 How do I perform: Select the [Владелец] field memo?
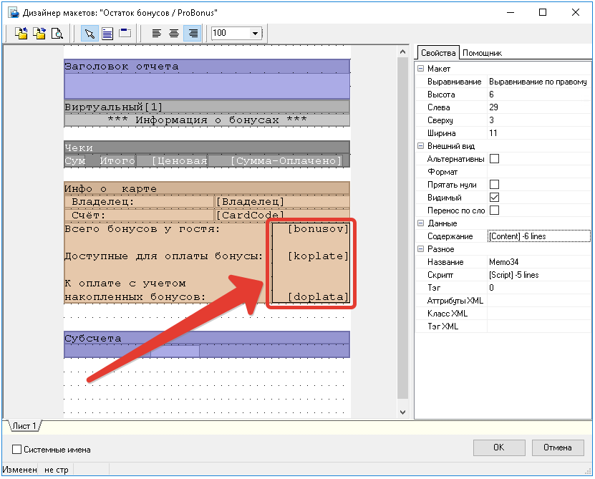(x=282, y=202)
